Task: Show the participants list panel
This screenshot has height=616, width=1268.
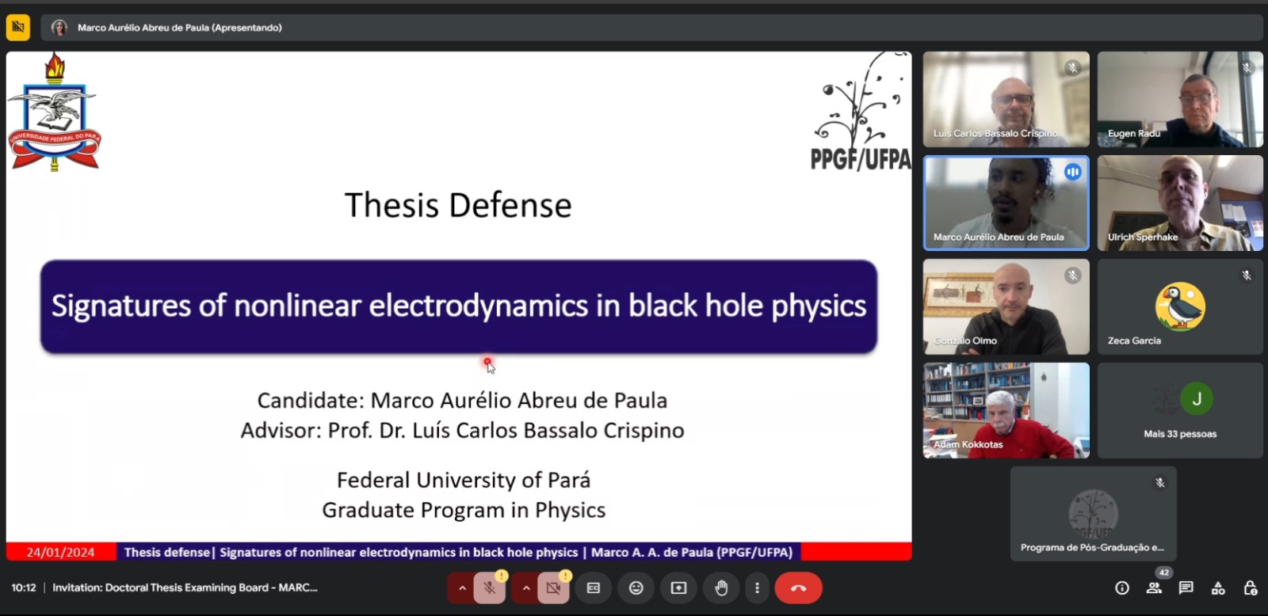Action: (x=1154, y=587)
